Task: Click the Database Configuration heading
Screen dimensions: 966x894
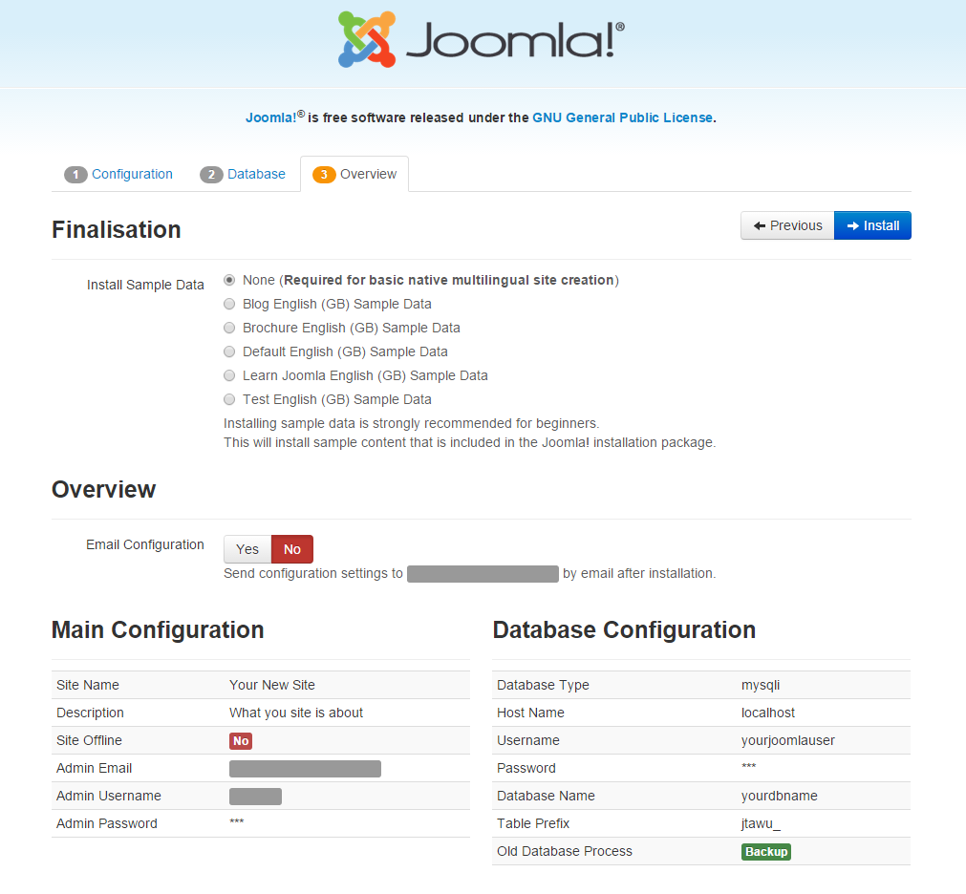Action: pyautogui.click(x=624, y=630)
